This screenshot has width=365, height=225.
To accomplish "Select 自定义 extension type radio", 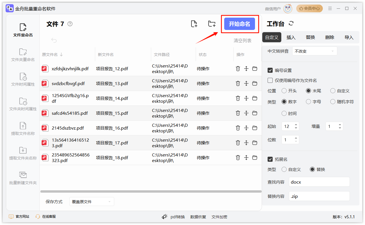I will point(284,169).
